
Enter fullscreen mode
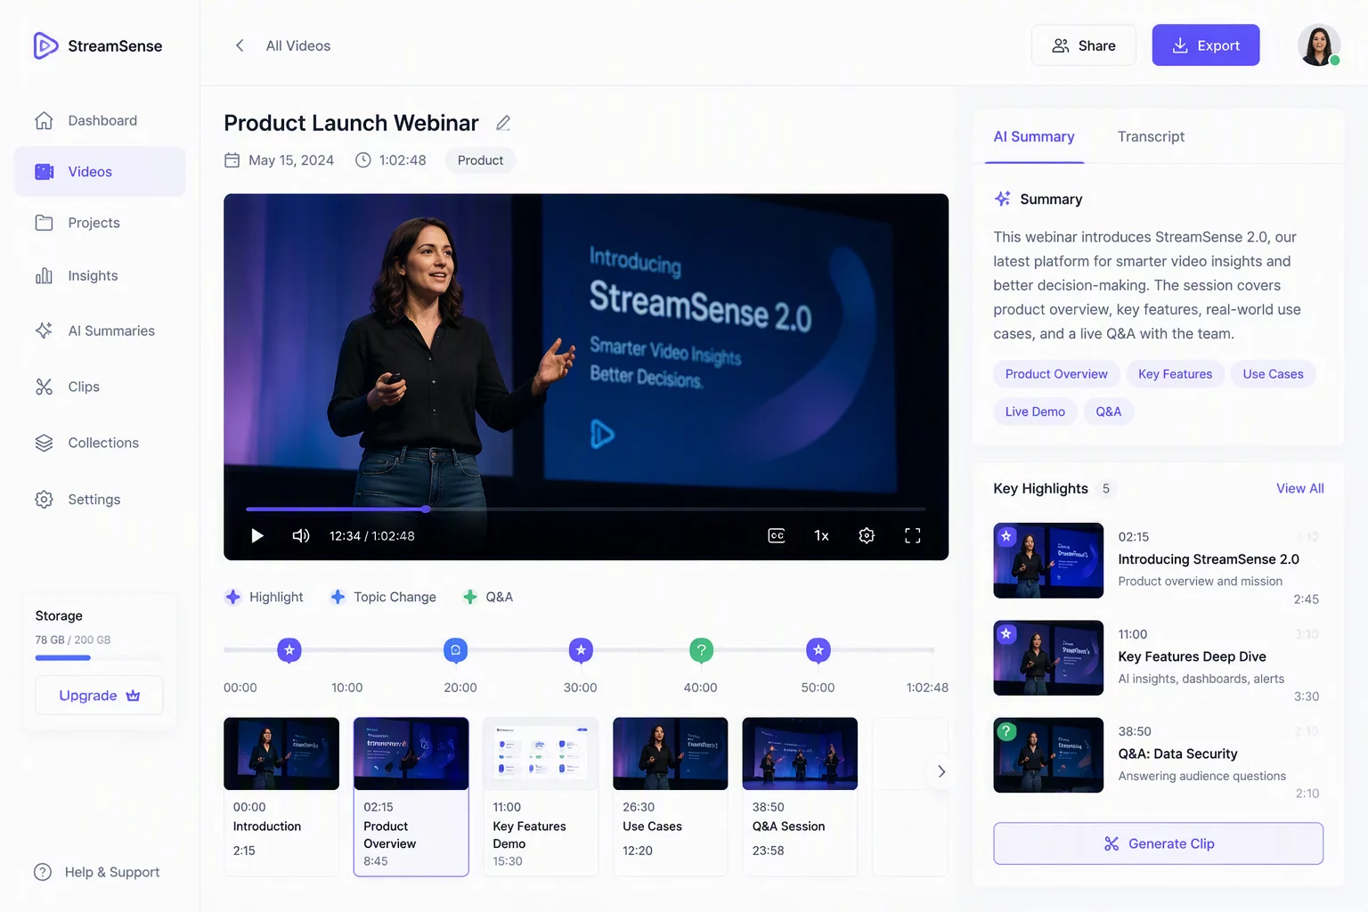point(913,535)
